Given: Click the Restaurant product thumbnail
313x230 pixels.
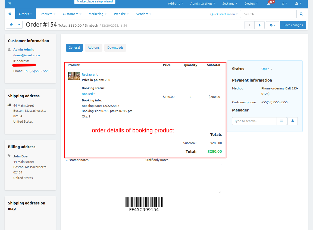Looking at the screenshot, I should pyautogui.click(x=74, y=76).
